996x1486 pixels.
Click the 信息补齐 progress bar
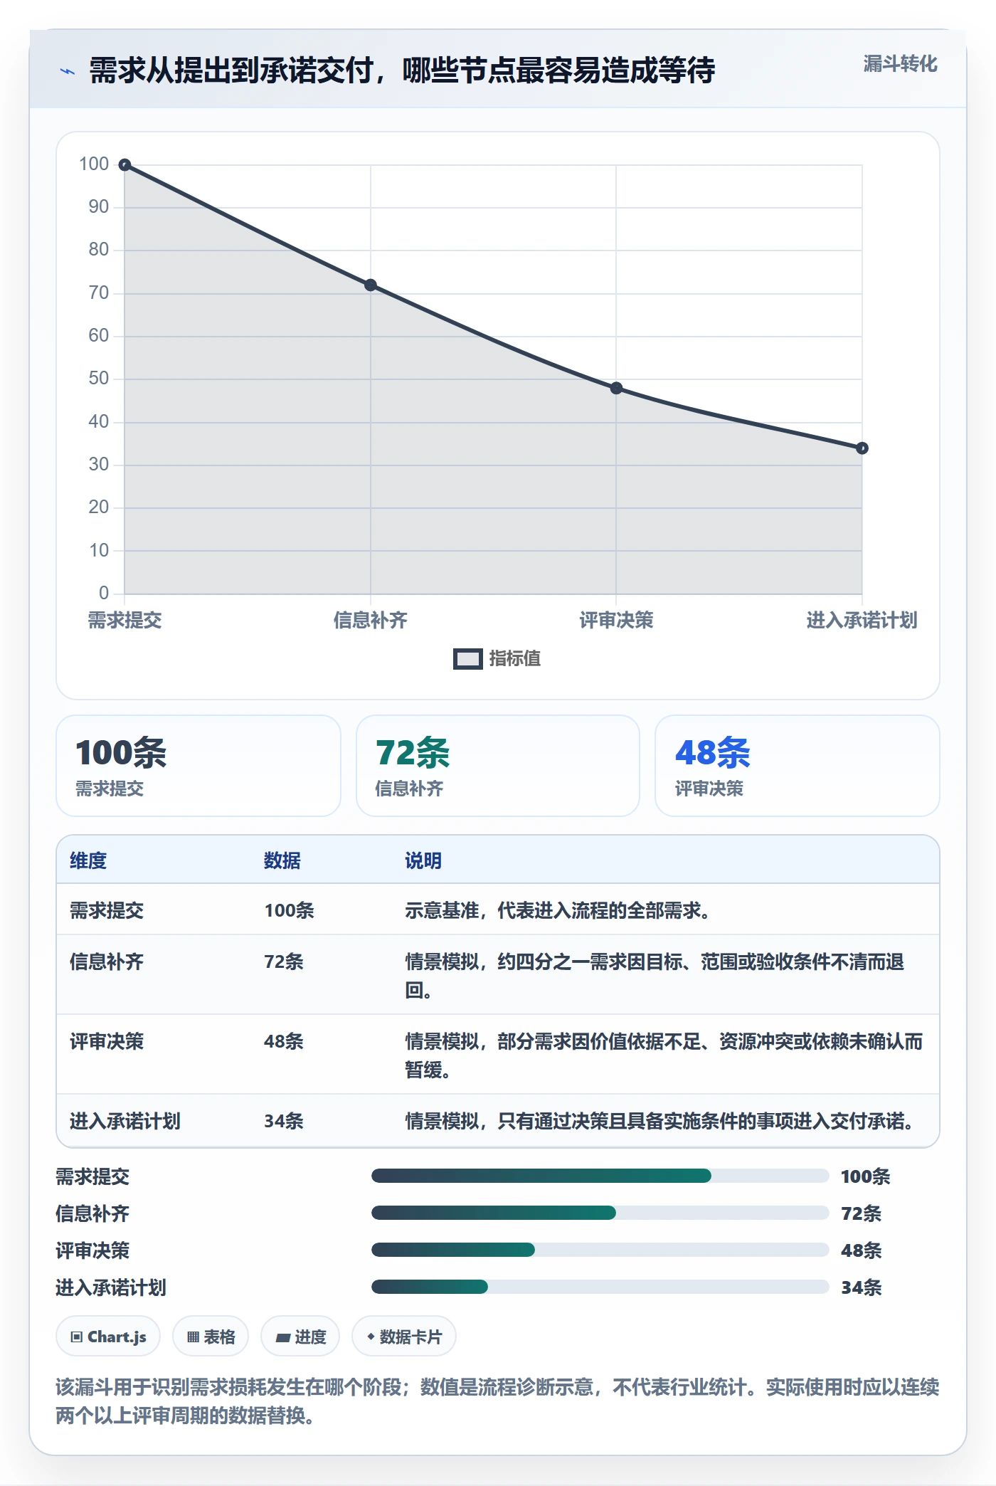[600, 1213]
